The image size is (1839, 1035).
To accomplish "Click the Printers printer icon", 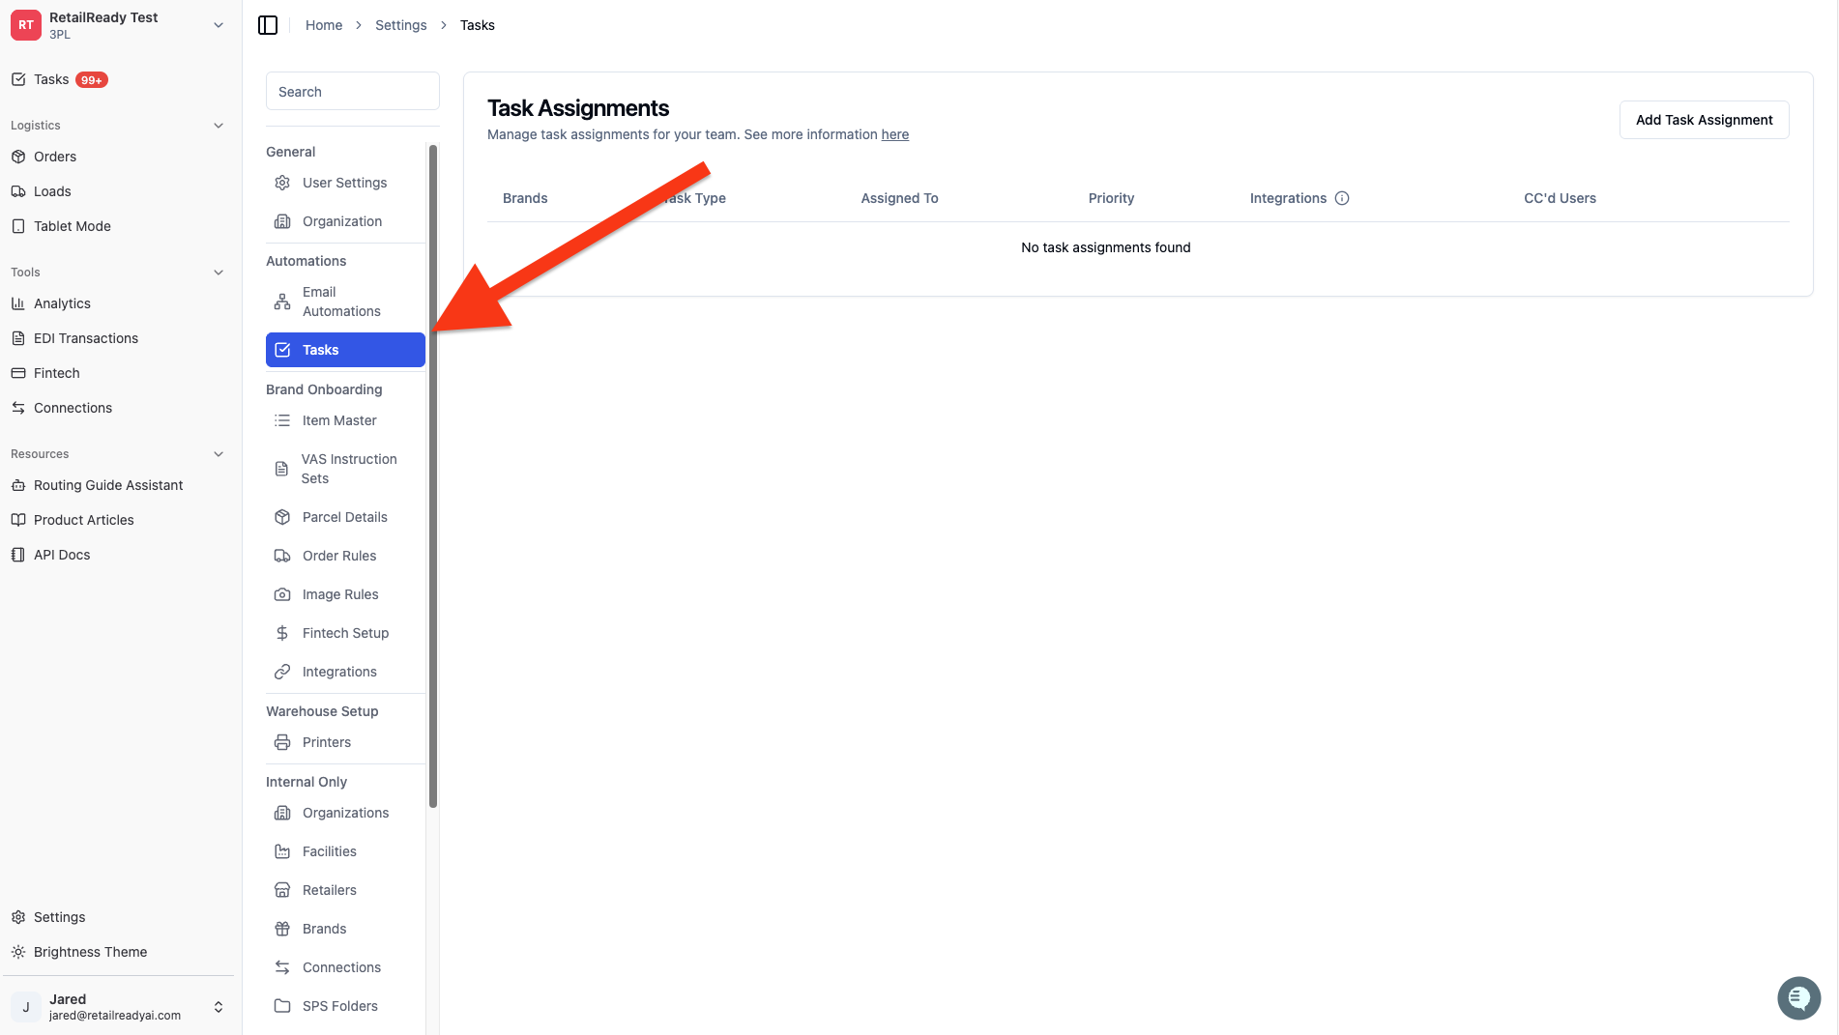I will 282,742.
